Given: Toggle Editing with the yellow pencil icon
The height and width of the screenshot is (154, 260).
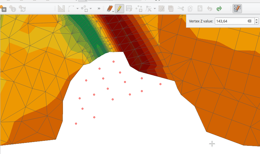Looking at the screenshot, I should (x=119, y=9).
